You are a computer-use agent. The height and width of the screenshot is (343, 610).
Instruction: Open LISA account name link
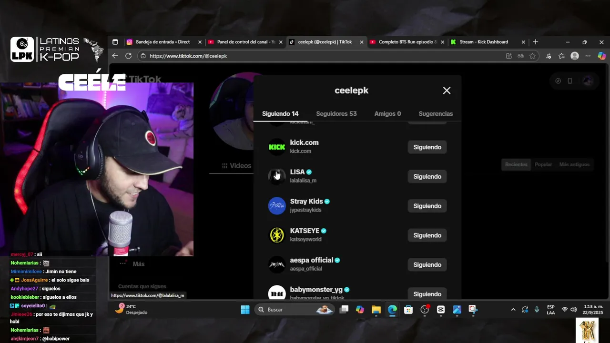pyautogui.click(x=297, y=172)
